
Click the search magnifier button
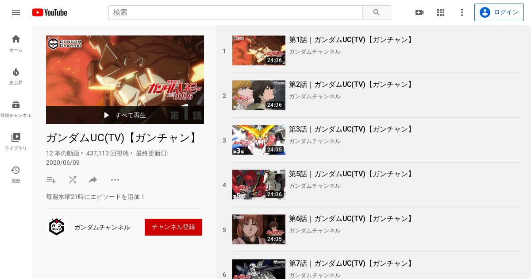pos(377,12)
